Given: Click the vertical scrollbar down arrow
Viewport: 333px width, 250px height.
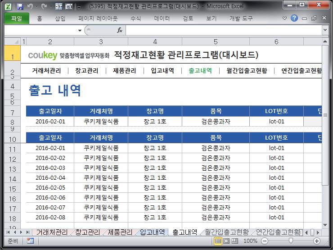Looking at the screenshot, I should [325, 225].
